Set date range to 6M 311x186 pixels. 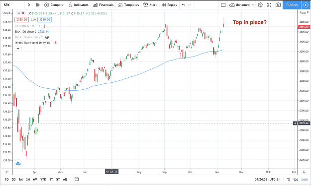coord(35,180)
